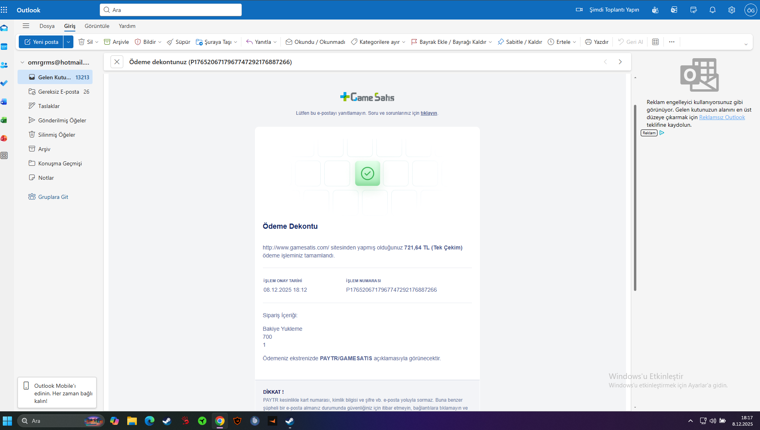The width and height of the screenshot is (760, 430).
Task: Open the notifications bell
Action: pyautogui.click(x=713, y=10)
